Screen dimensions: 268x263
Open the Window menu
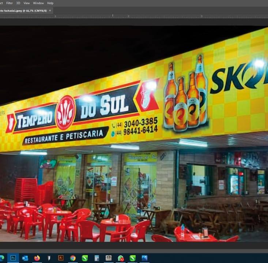click(x=38, y=3)
